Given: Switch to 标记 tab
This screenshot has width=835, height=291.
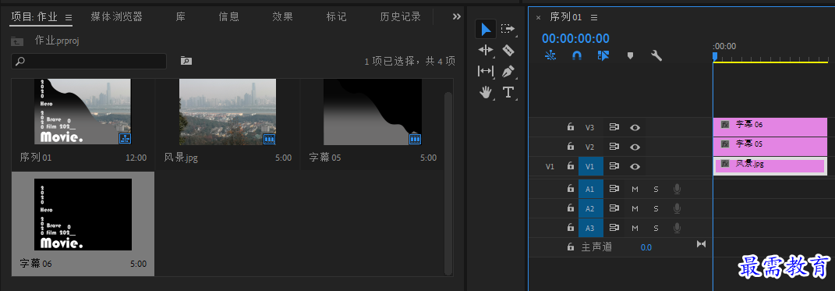Looking at the screenshot, I should coord(337,16).
